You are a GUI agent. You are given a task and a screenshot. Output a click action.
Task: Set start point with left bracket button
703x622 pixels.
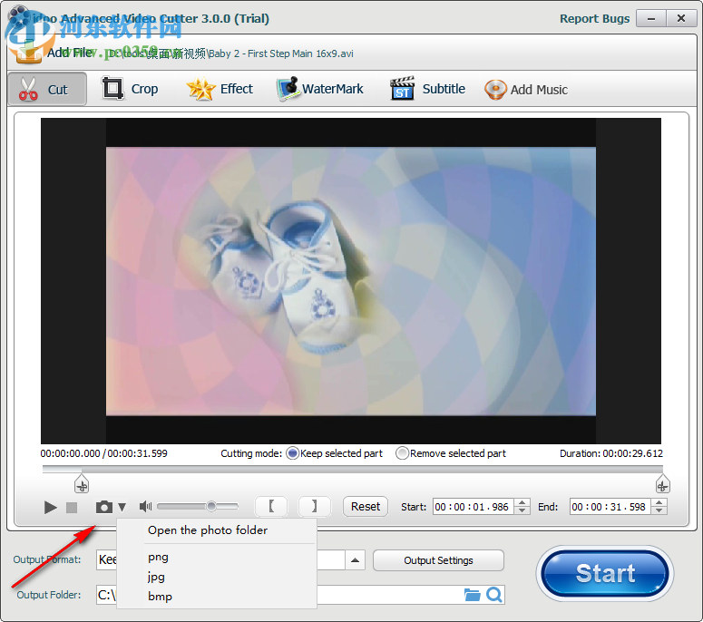pyautogui.click(x=271, y=506)
